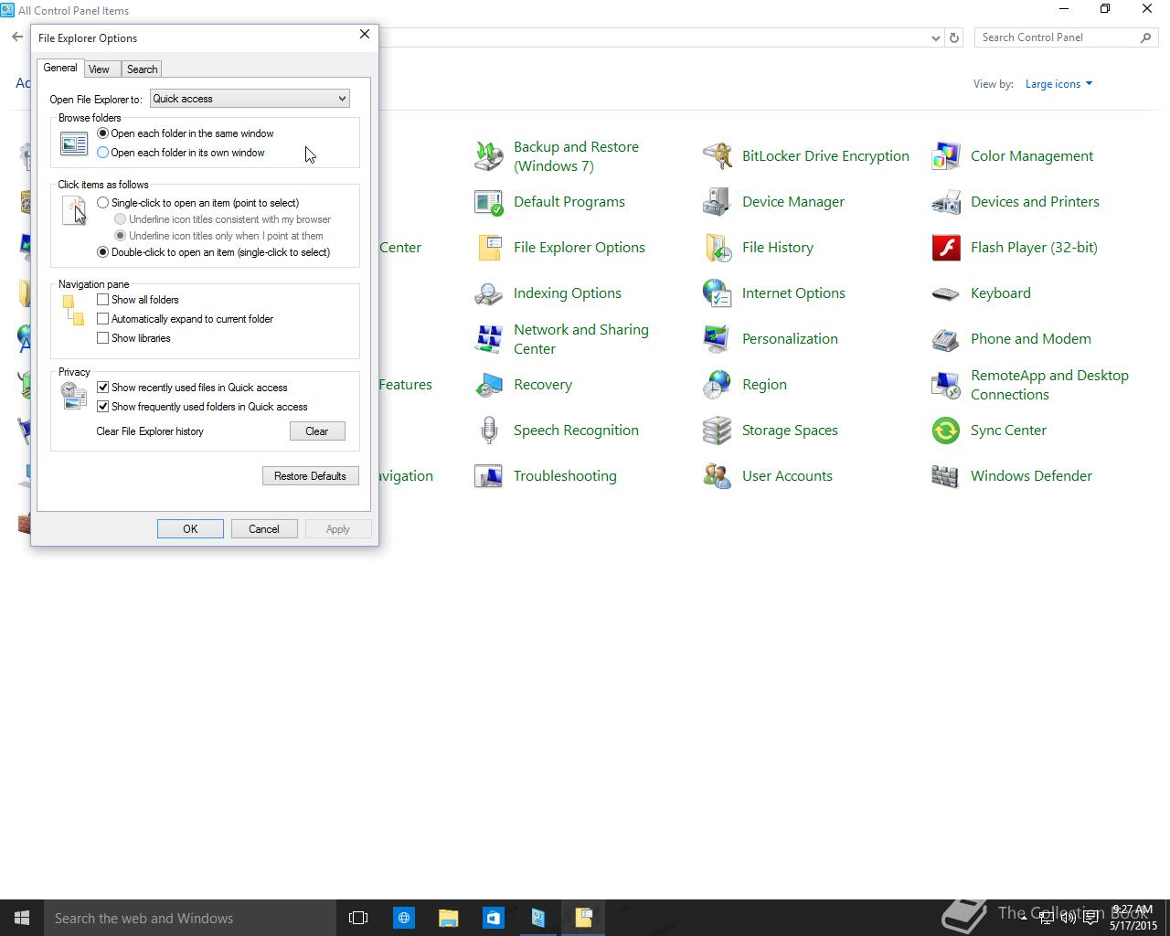Click the Cancel button

coord(264,529)
